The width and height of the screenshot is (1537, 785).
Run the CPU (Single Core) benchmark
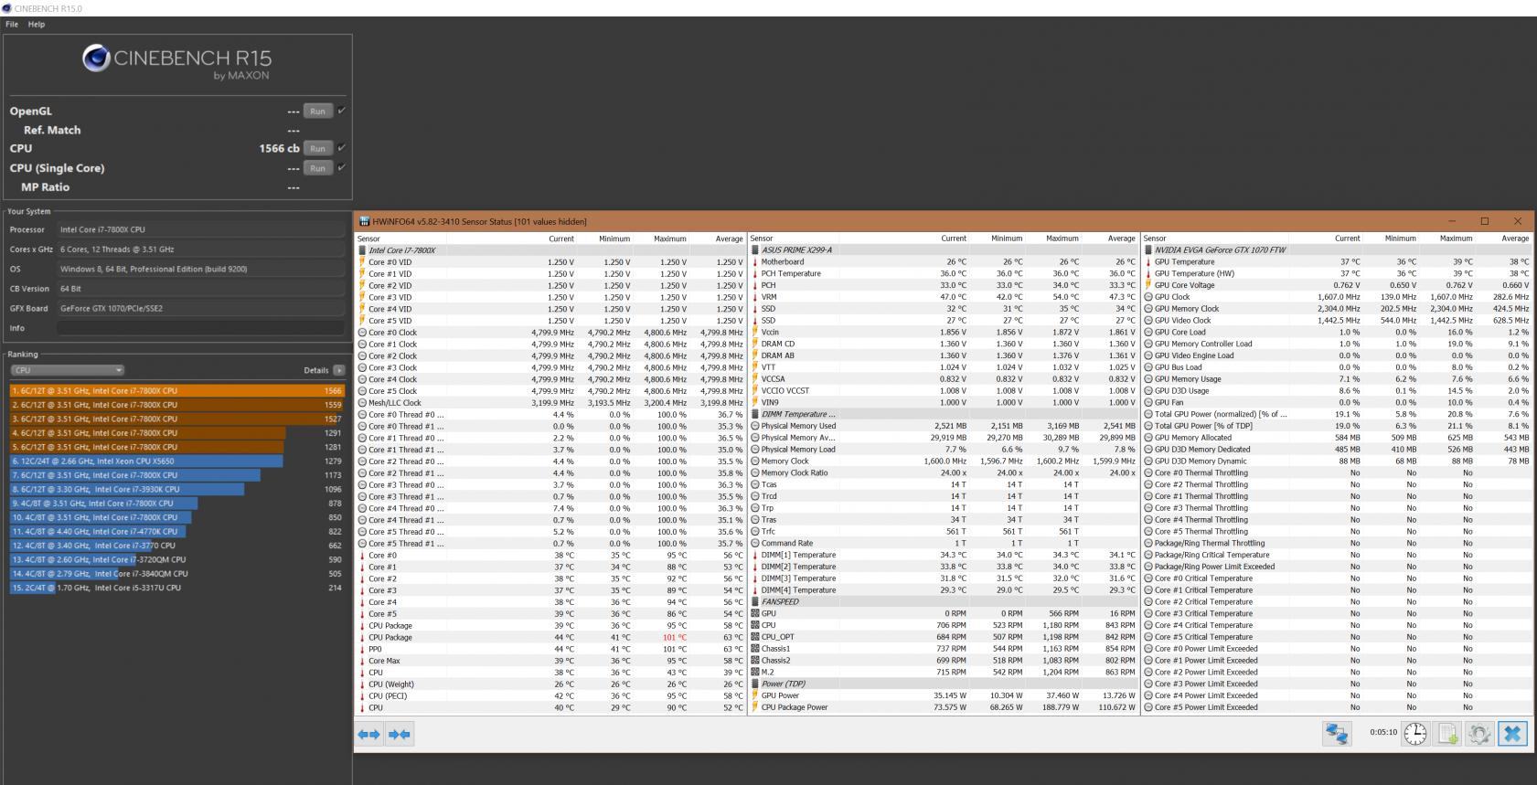click(x=317, y=168)
